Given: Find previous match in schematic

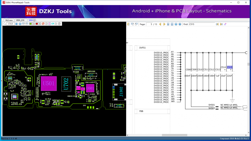Looking at the screenshot, I should pyautogui.click(x=217, y=24).
